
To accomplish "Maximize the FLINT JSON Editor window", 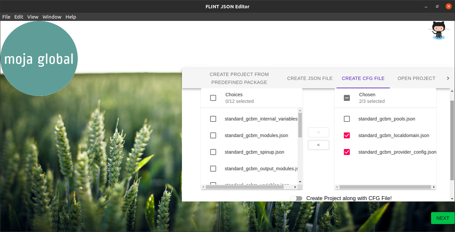I will 437,6.
